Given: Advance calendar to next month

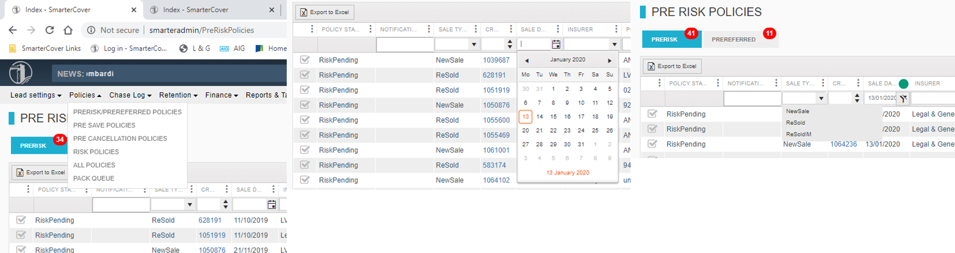Looking at the screenshot, I should click(x=609, y=60).
